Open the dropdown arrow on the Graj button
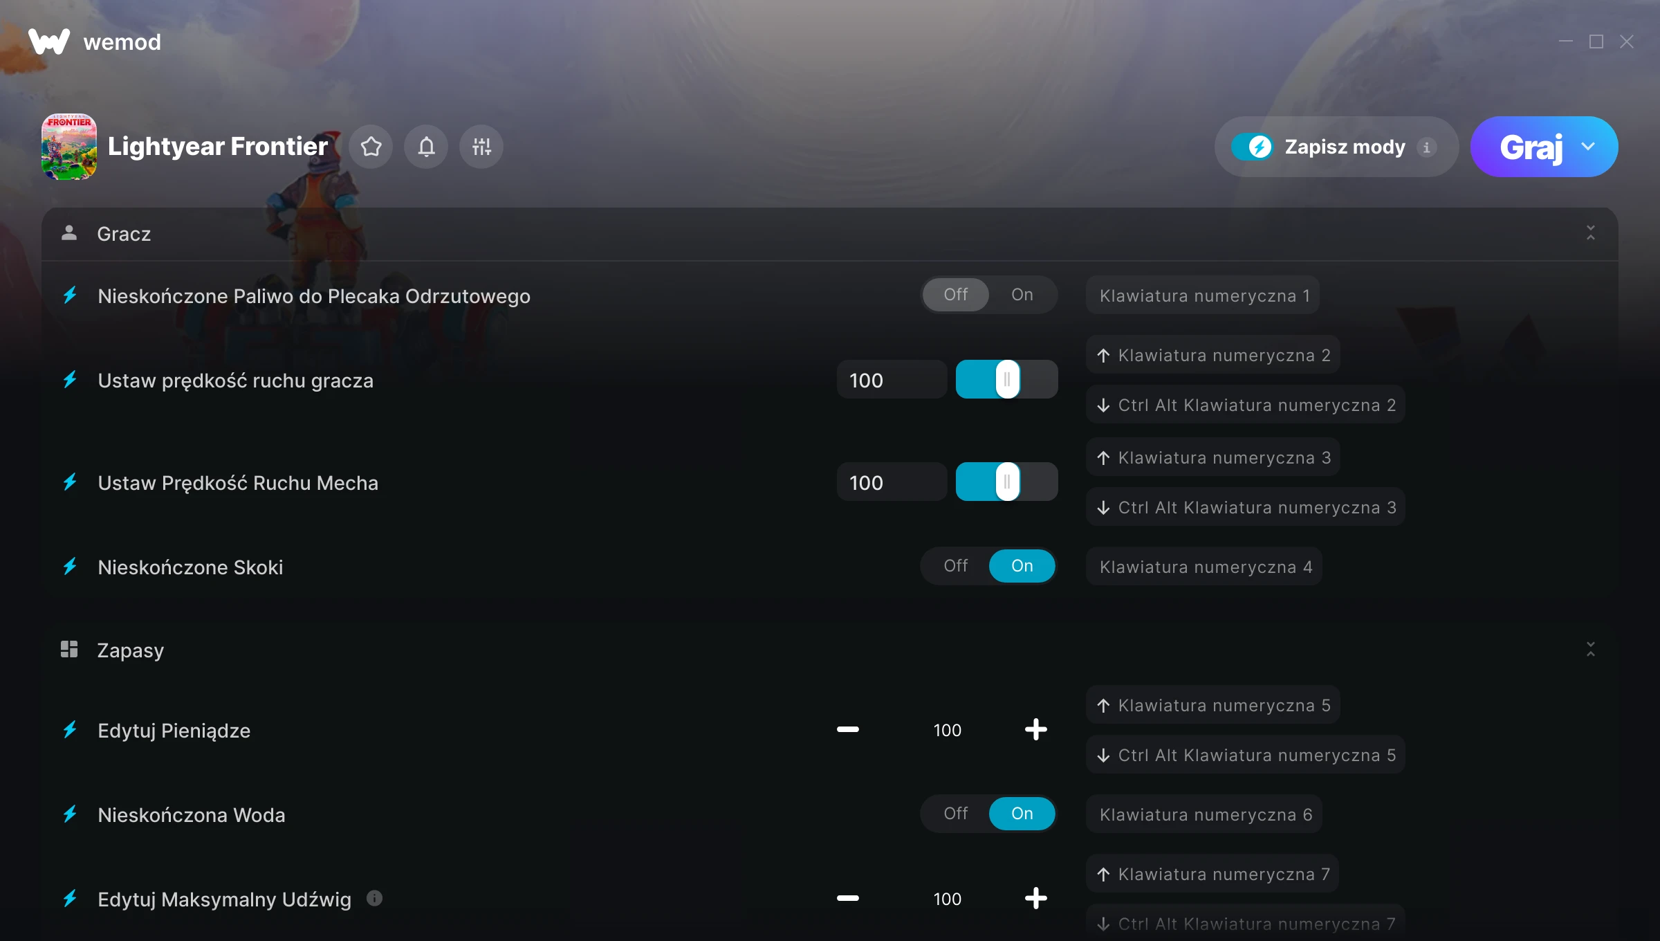Screen dimensions: 1660x941 [1588, 147]
